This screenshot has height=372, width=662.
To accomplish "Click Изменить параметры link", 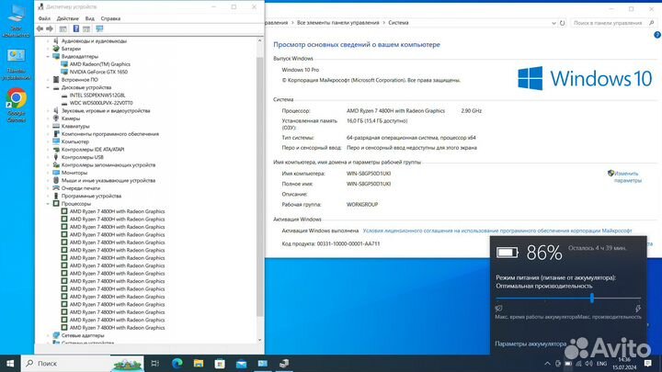I will click(627, 176).
